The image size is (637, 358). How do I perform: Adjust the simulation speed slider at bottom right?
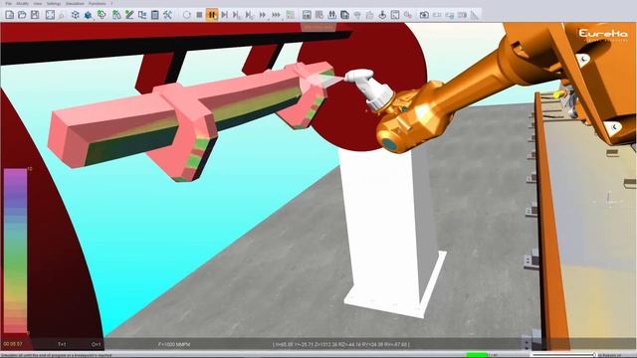564,355
